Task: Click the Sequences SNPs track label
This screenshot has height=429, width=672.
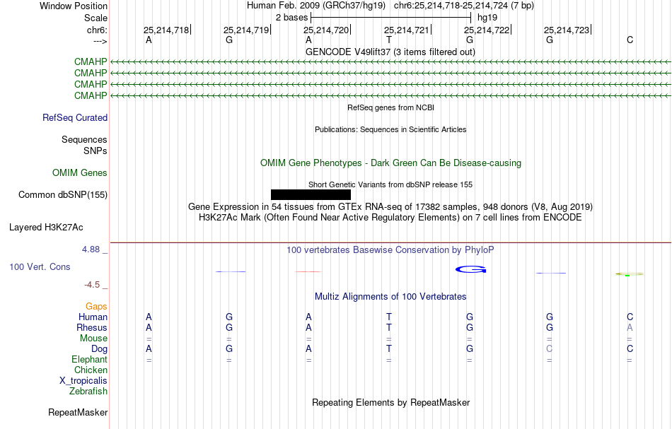Action: [x=84, y=146]
